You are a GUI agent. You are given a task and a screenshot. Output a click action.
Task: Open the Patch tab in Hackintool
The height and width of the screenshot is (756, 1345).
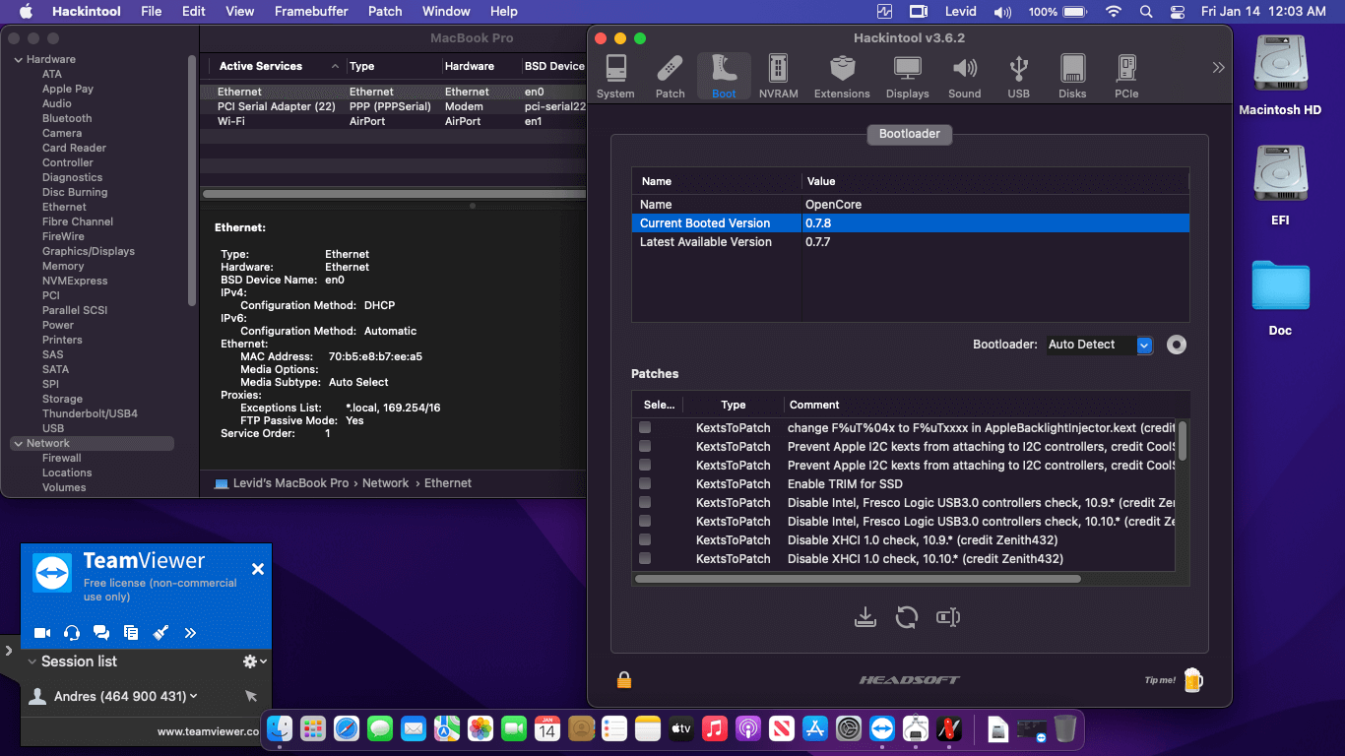pos(670,77)
